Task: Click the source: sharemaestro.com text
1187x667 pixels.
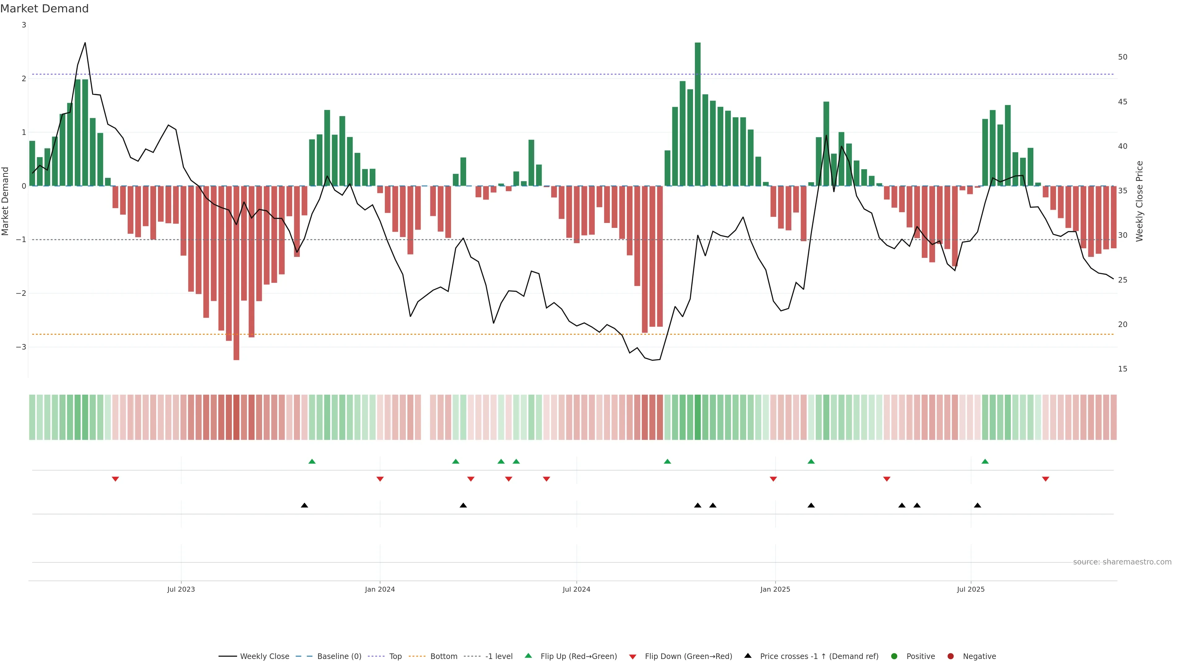Action: pos(1122,562)
